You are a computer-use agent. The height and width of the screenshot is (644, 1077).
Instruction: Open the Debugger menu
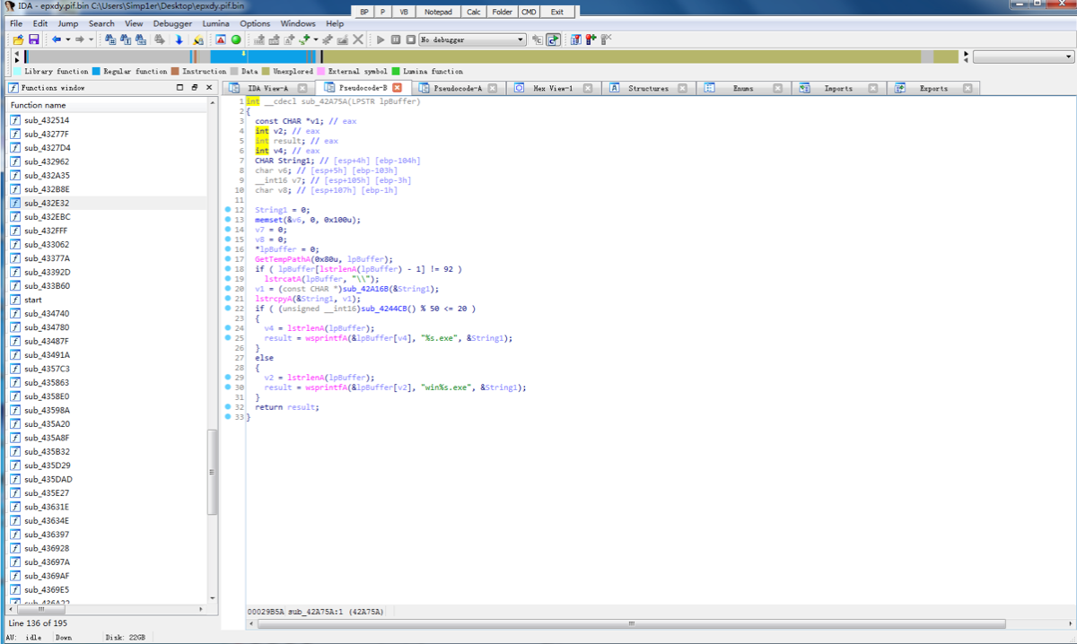172,23
